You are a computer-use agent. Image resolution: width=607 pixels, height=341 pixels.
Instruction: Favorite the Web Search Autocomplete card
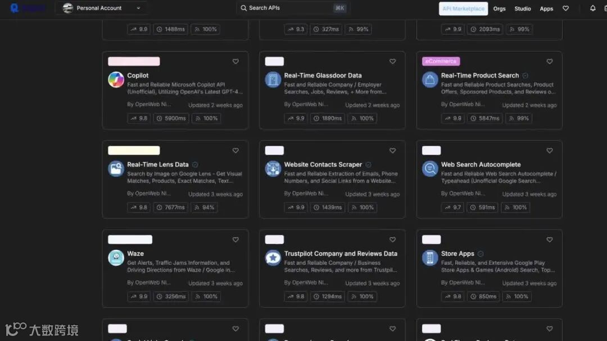(549, 151)
